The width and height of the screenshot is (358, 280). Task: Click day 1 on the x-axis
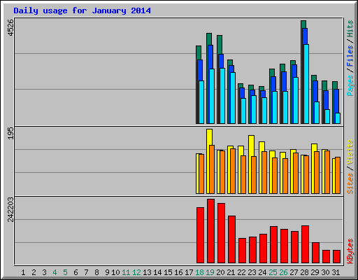[23, 272]
